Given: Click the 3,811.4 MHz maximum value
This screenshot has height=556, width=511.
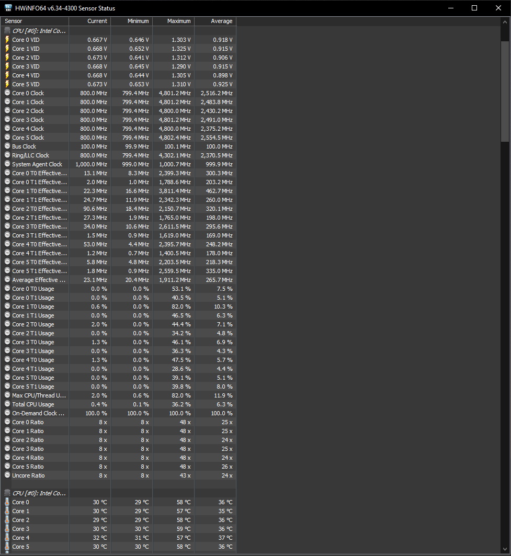Looking at the screenshot, I should click(x=175, y=191).
